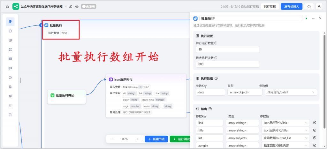Click the 新建节点 button

156,139
